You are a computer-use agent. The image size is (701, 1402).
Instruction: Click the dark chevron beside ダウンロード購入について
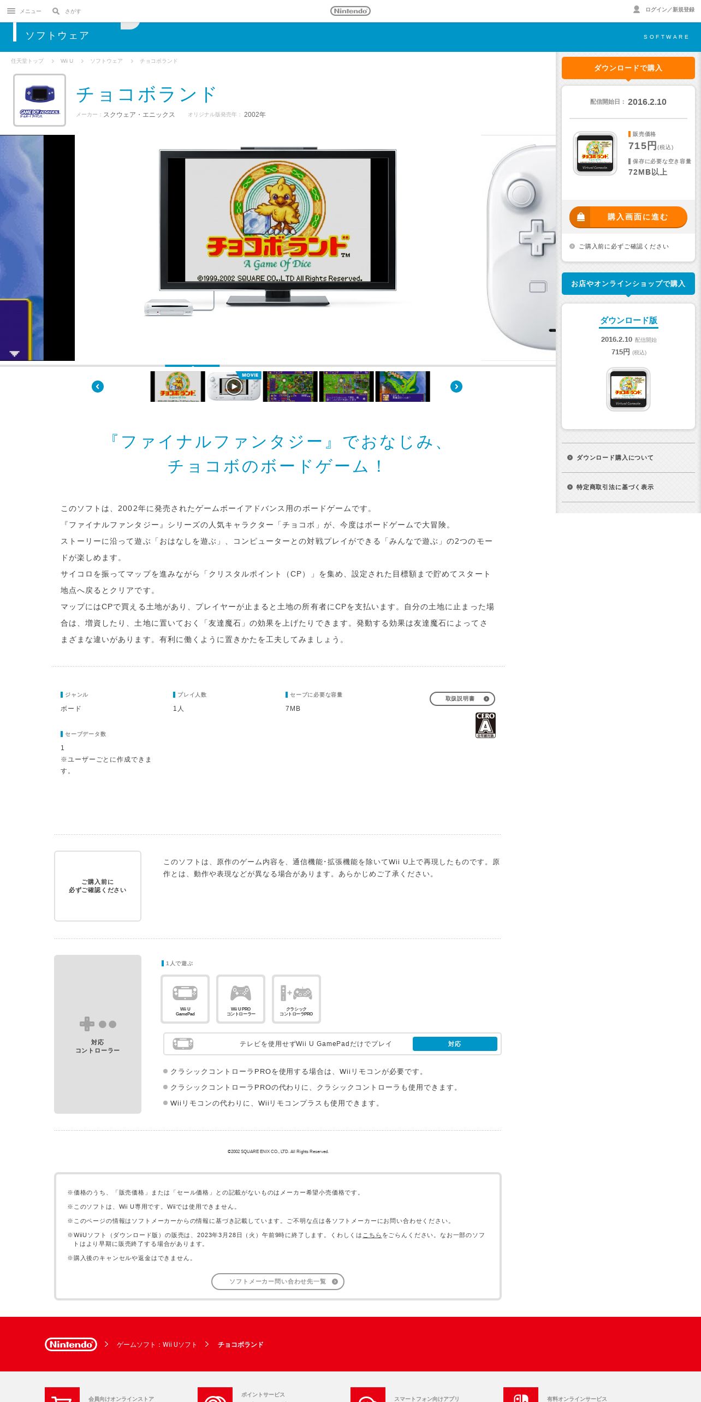570,458
